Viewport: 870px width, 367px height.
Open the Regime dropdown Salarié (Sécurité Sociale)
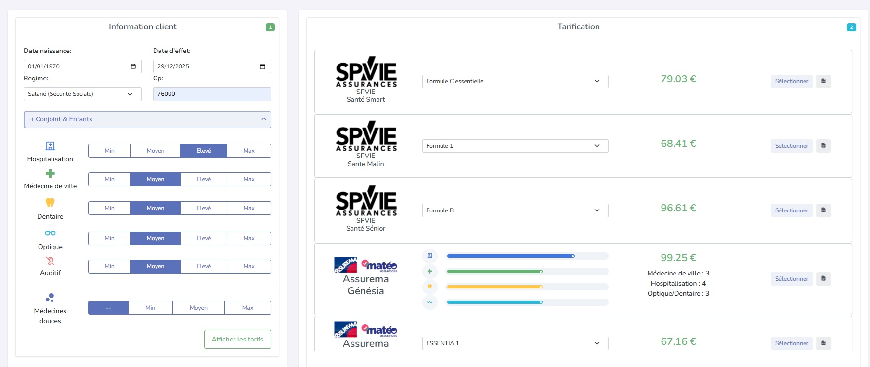click(x=82, y=94)
